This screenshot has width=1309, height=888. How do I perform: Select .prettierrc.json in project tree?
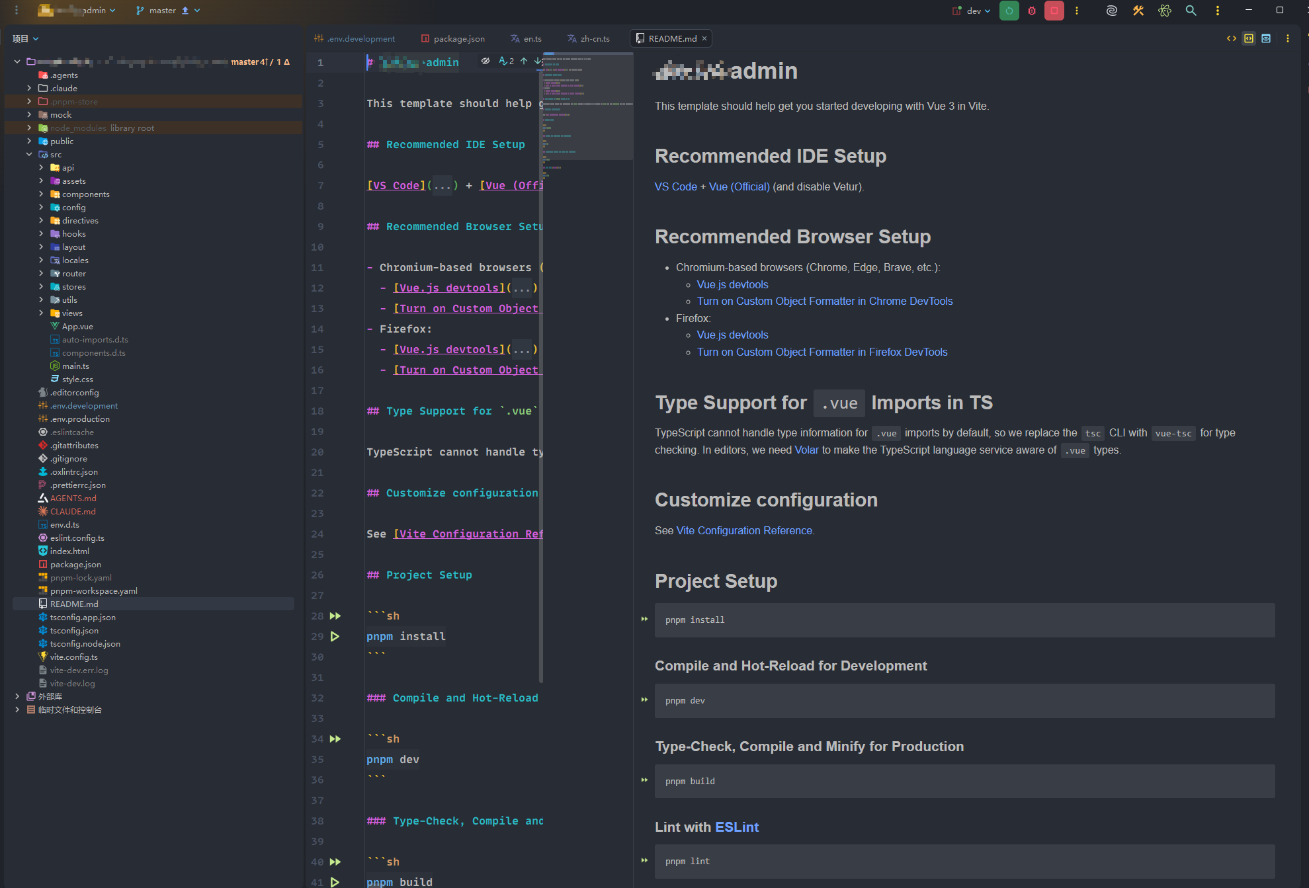click(77, 485)
